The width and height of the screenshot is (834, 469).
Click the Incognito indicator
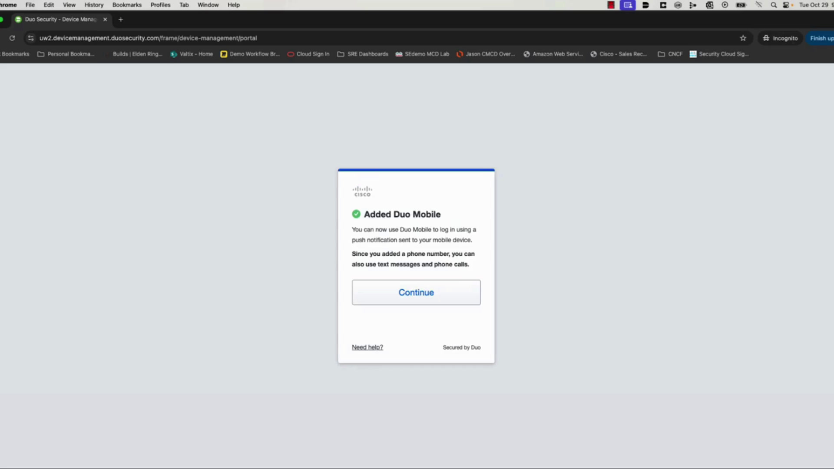pos(781,38)
